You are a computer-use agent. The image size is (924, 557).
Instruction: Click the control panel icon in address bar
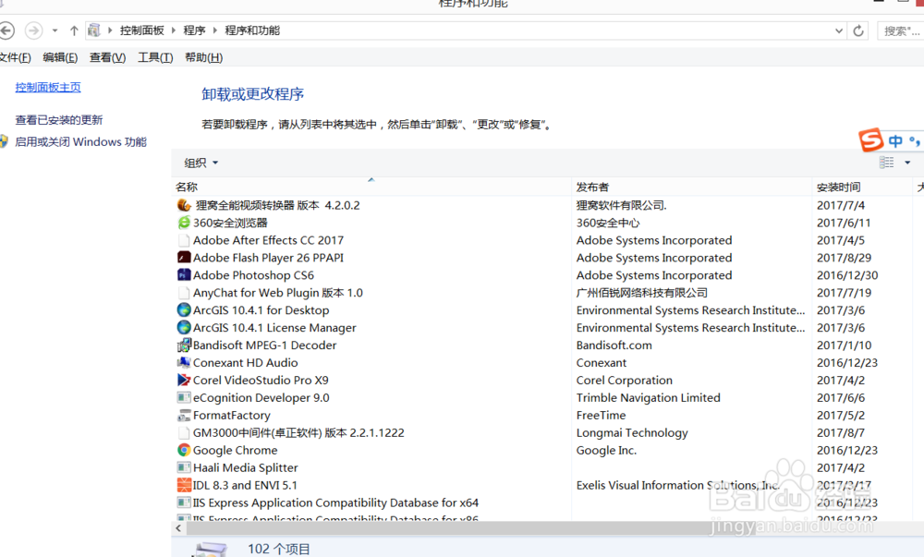[x=93, y=30]
